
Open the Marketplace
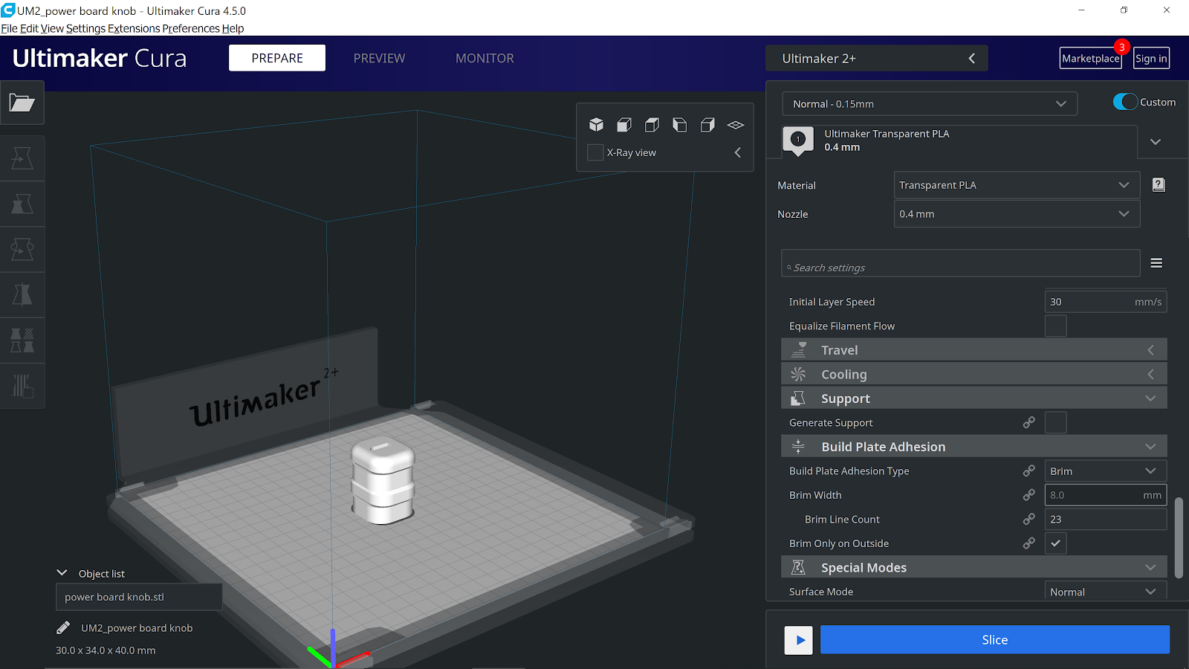click(1090, 58)
